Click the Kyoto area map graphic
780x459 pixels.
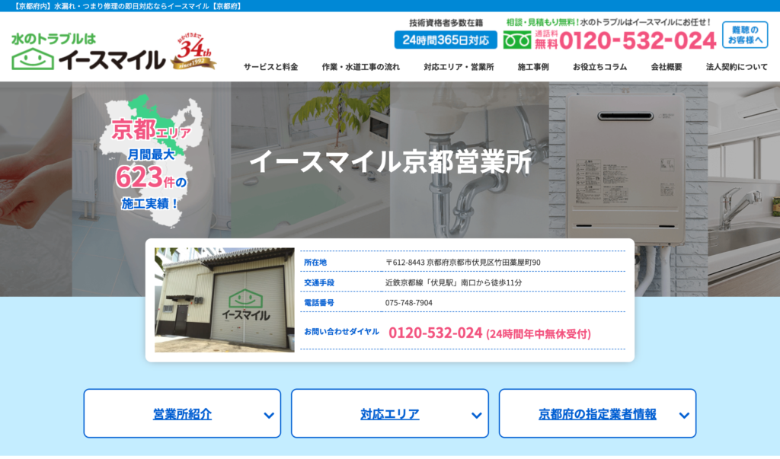[x=151, y=161]
